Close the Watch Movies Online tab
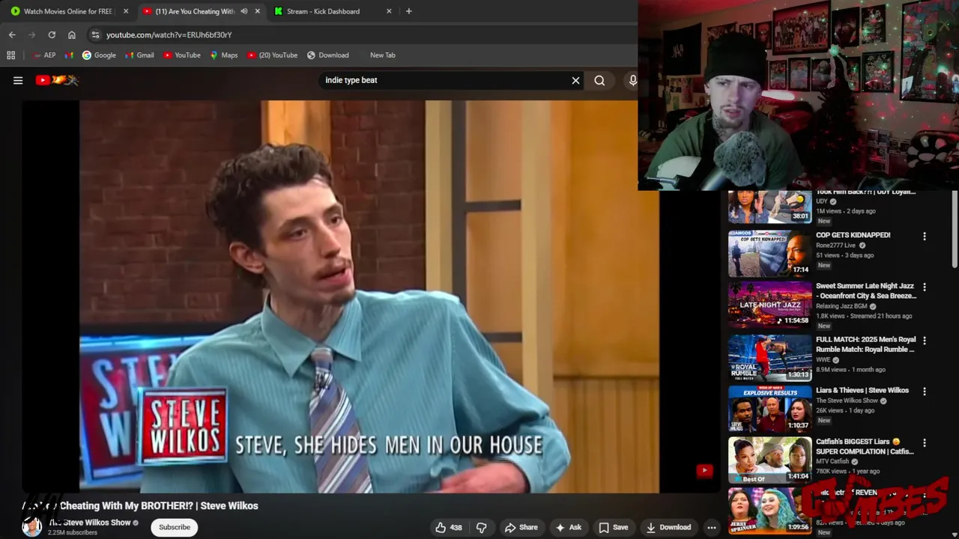 coord(126,11)
